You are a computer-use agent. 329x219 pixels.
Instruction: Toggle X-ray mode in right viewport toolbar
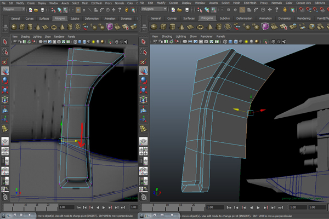click(273, 42)
